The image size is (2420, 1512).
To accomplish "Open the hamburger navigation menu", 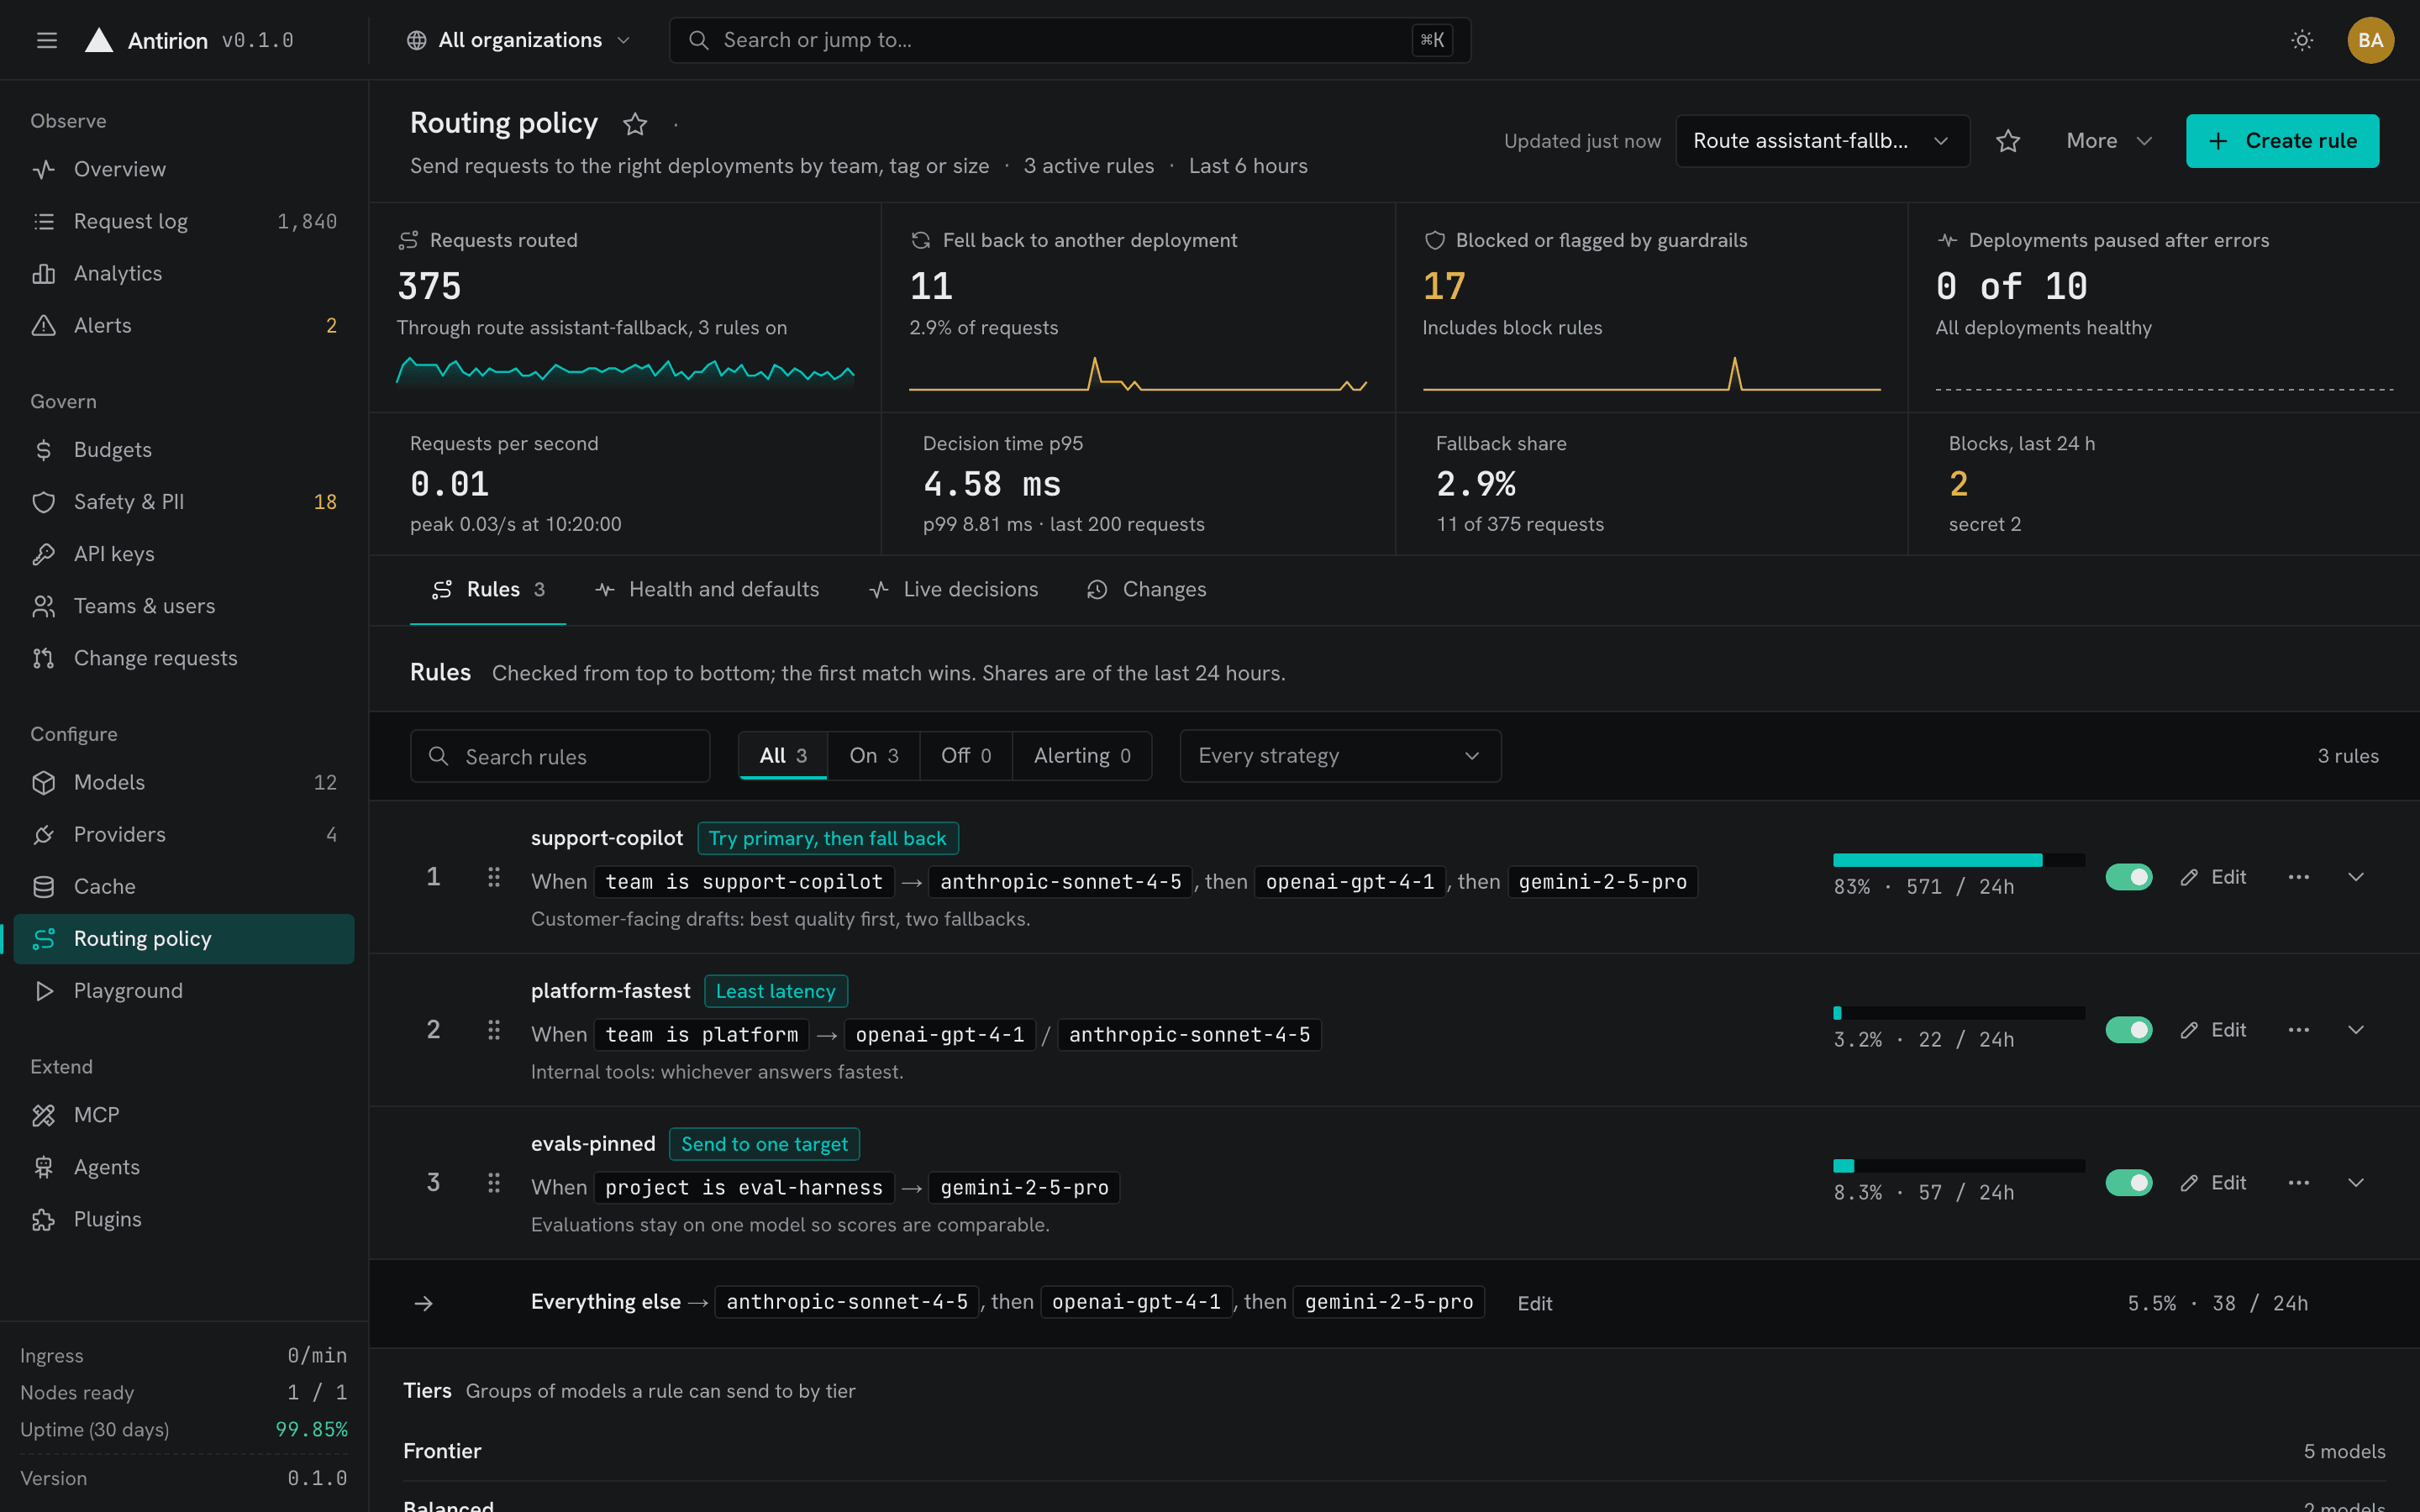I will point(46,40).
